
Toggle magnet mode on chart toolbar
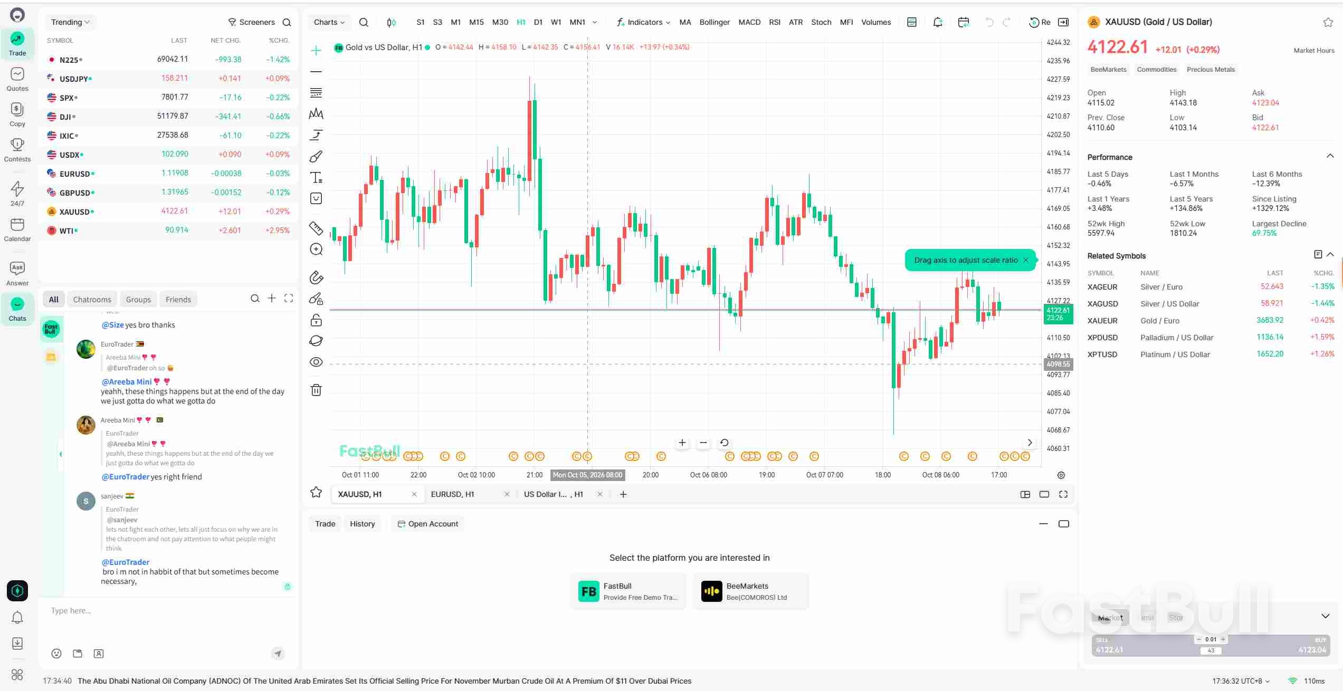pos(316,278)
